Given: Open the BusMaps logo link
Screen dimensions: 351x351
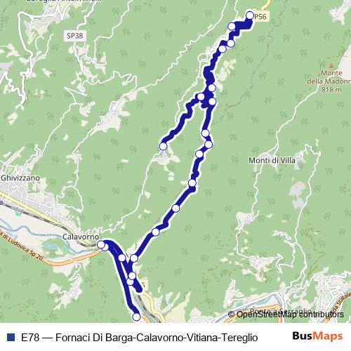Looking at the screenshot, I should pos(317,336).
